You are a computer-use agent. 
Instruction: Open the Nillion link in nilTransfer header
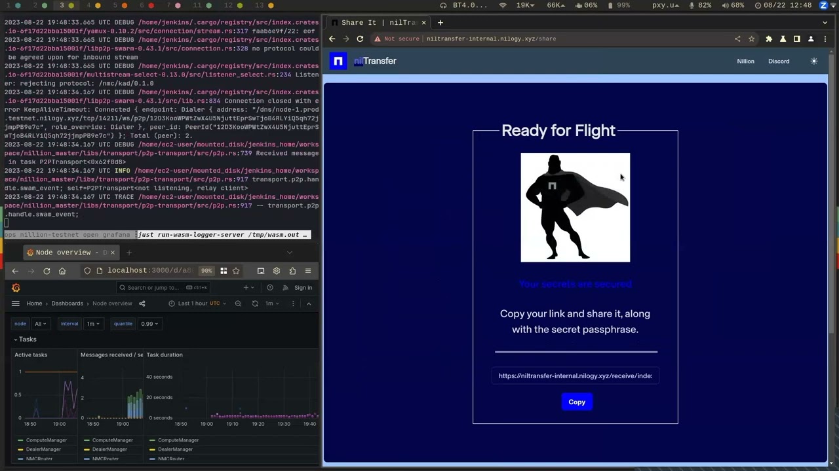(x=745, y=61)
